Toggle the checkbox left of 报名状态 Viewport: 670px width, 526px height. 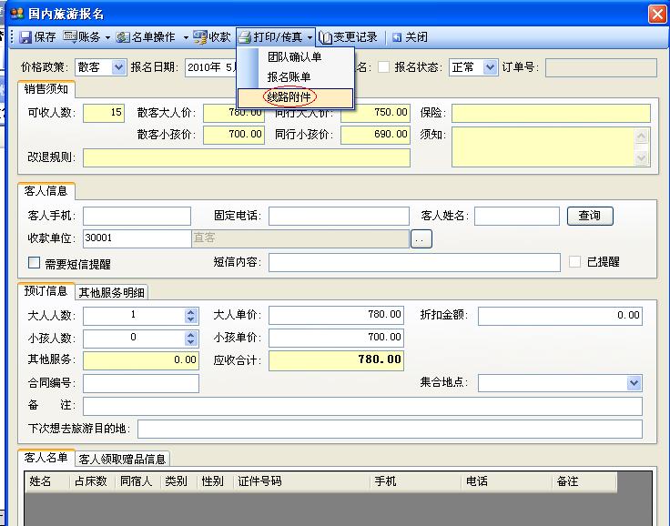pos(384,66)
